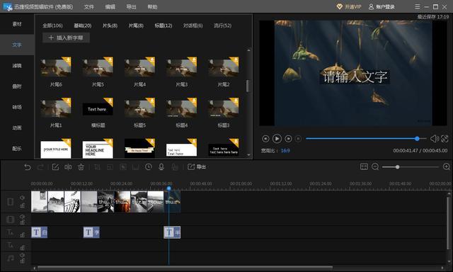
Task: Select the first video clip on timeline
Action: click(40, 201)
